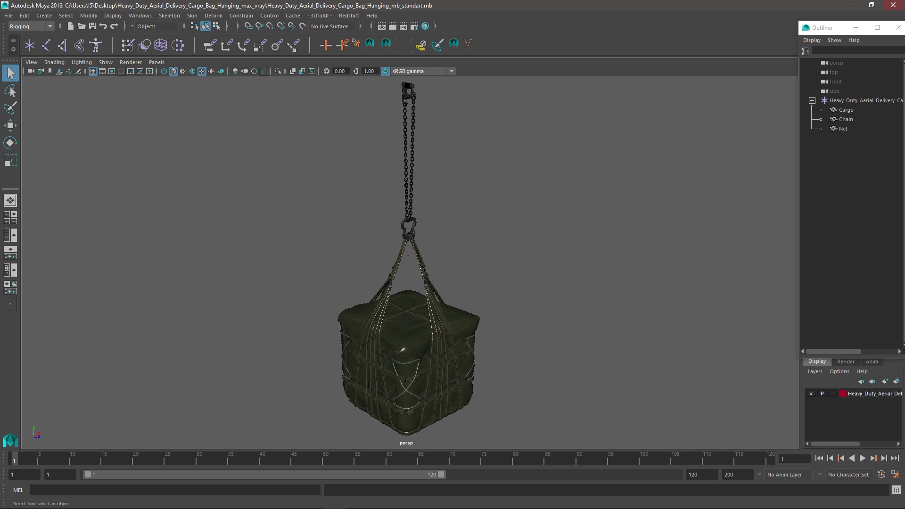Toggle layer playback P box
905x509 pixels.
click(822, 394)
